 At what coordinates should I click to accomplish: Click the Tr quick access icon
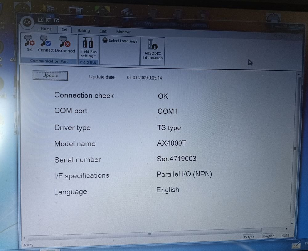coord(56,20)
